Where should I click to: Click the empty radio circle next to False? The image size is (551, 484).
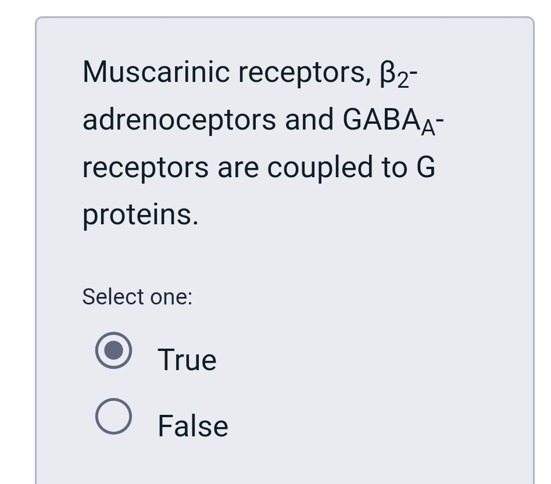point(115,417)
